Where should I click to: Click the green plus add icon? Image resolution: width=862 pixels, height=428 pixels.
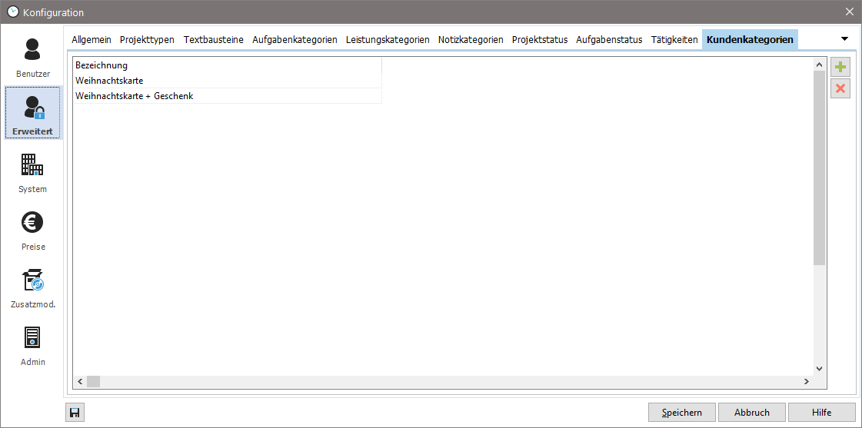click(840, 68)
